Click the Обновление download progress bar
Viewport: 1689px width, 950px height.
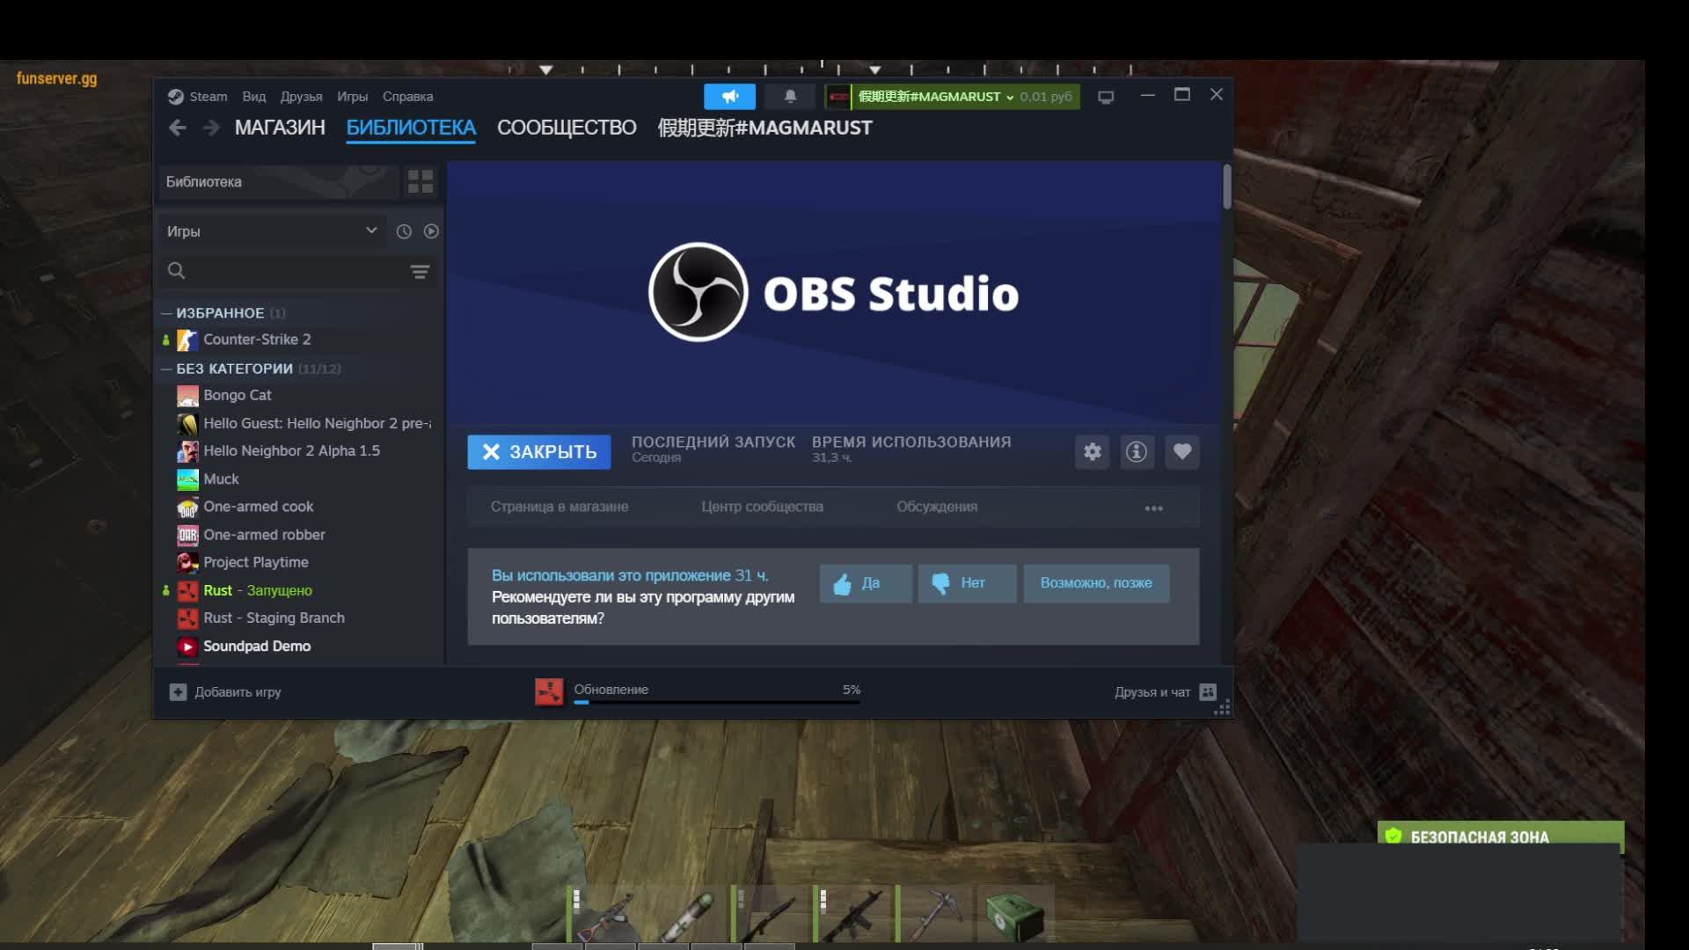click(716, 701)
